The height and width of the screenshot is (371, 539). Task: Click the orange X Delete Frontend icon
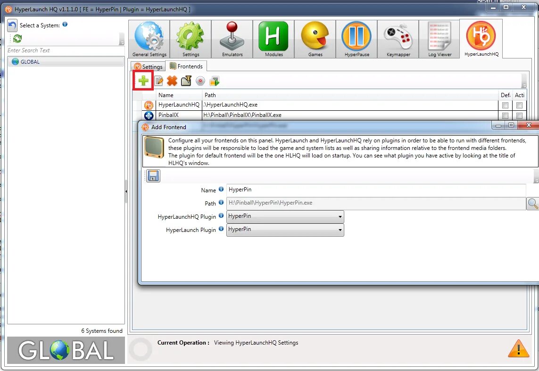pyautogui.click(x=172, y=81)
